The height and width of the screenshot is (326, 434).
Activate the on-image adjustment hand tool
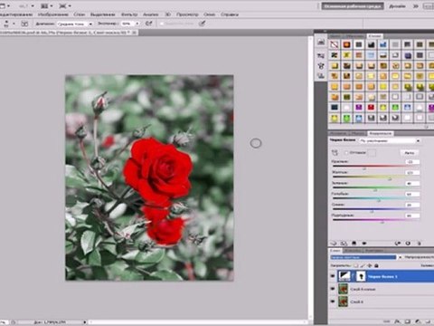(x=335, y=153)
